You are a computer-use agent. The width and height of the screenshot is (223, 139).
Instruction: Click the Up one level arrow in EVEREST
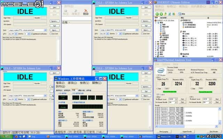(x=166, y=14)
